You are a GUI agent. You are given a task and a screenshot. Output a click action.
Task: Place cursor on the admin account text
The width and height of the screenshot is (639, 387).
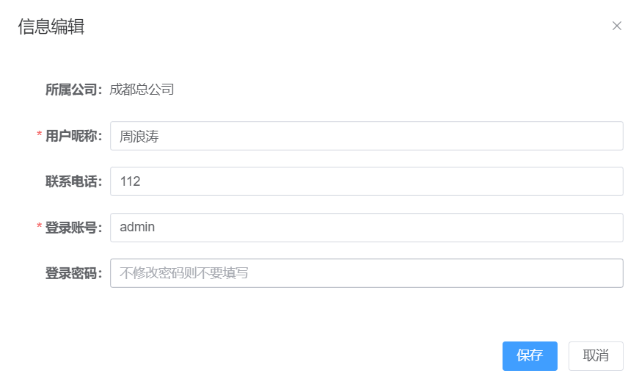point(137,227)
